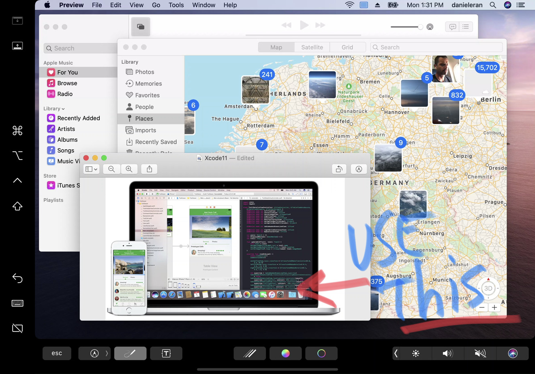Screen dimensions: 535x374
Task: Toggle 3D map view in Photos
Action: coord(488,288)
